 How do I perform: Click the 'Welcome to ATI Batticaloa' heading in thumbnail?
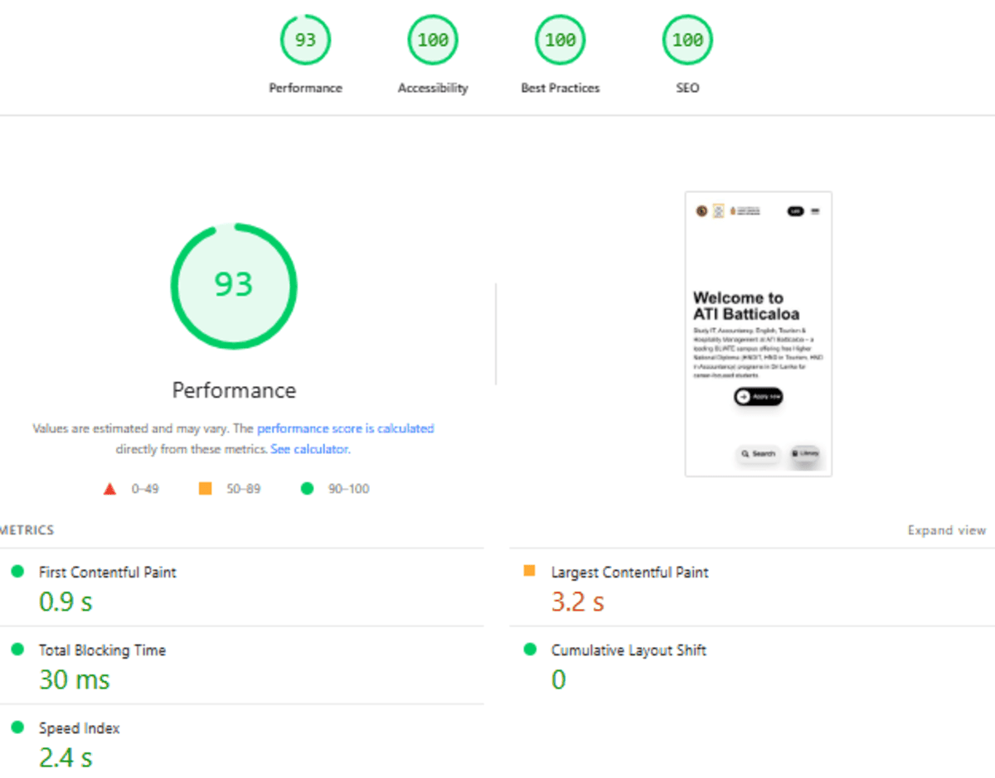tap(746, 306)
